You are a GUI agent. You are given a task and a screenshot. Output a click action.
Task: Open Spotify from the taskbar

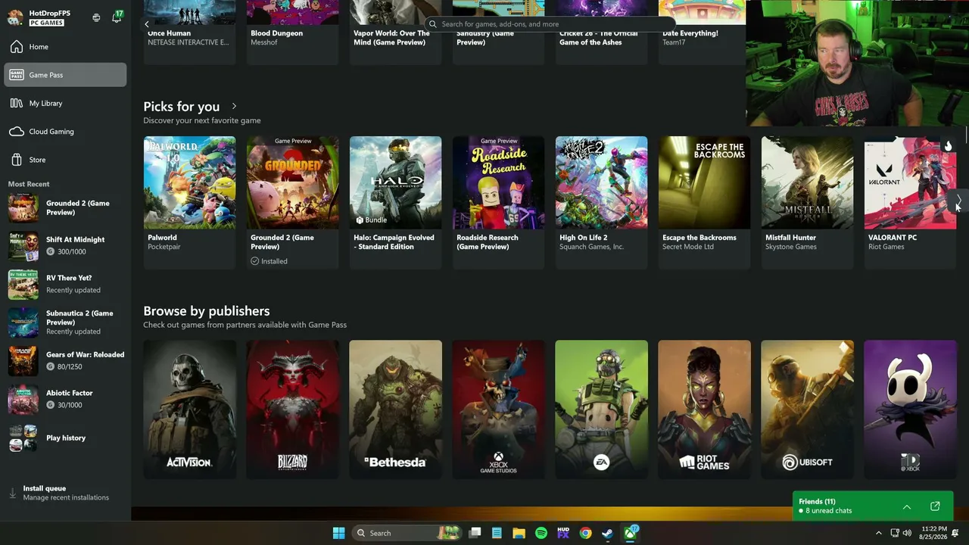(x=541, y=533)
